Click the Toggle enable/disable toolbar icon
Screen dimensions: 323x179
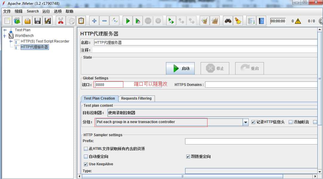115,21
